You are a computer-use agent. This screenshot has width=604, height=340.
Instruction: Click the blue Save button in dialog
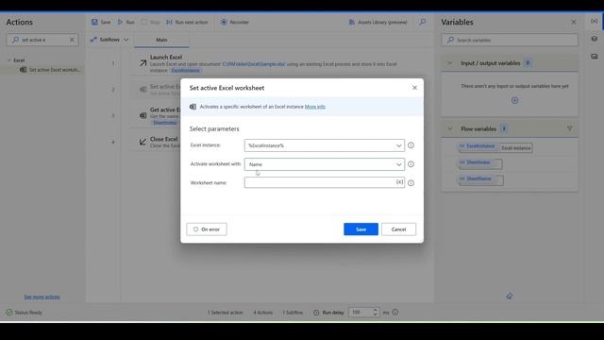(x=361, y=229)
